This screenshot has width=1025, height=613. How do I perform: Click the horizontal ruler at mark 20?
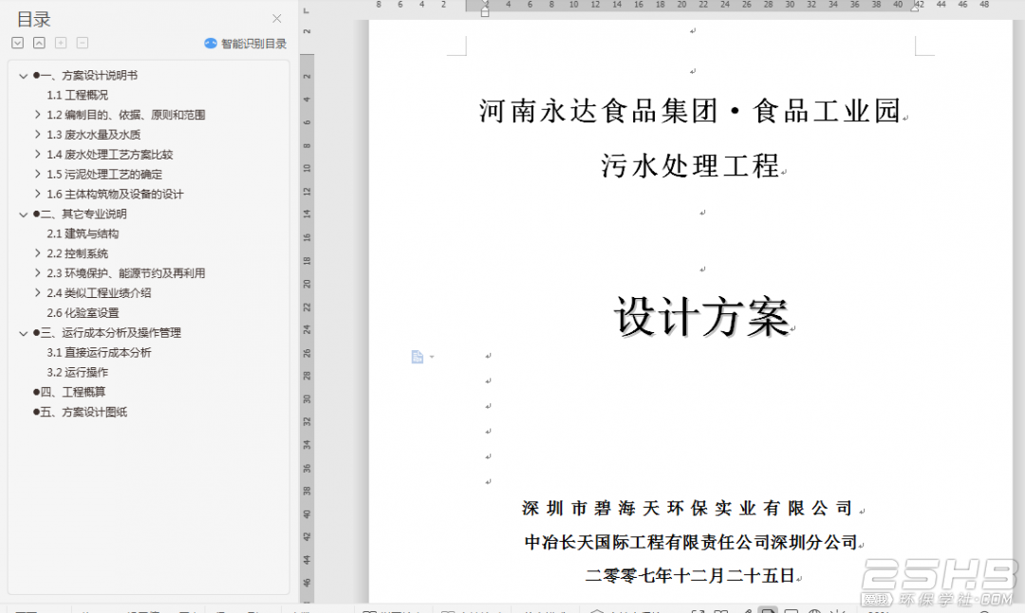(681, 5)
